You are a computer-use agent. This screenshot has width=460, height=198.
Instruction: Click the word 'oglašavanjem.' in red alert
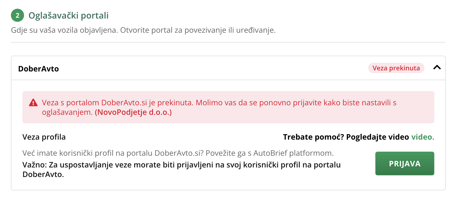[x=67, y=112]
